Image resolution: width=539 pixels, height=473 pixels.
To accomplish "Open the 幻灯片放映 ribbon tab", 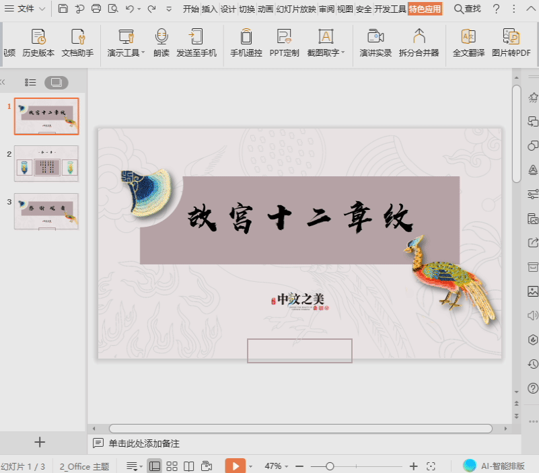I will coord(296,9).
